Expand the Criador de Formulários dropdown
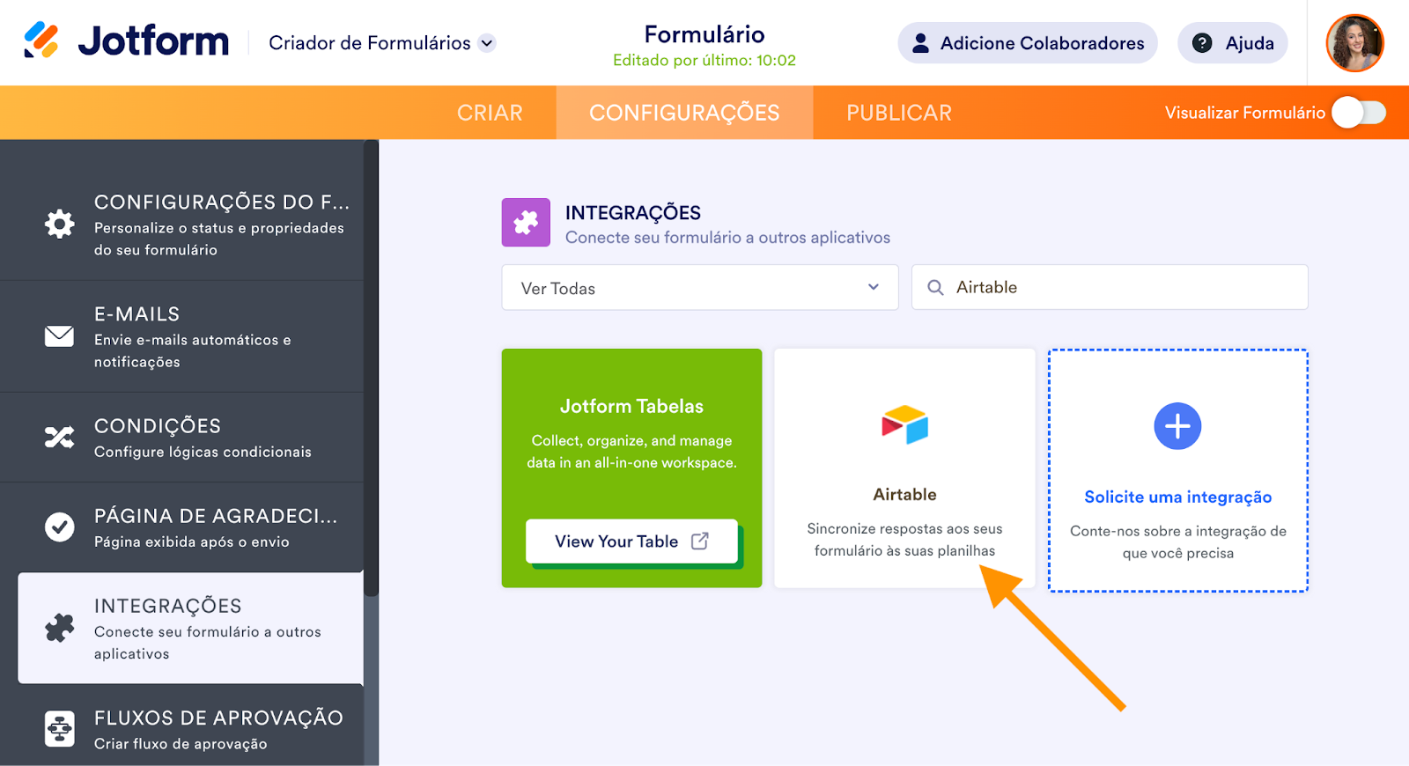1409x766 pixels. 487,43
